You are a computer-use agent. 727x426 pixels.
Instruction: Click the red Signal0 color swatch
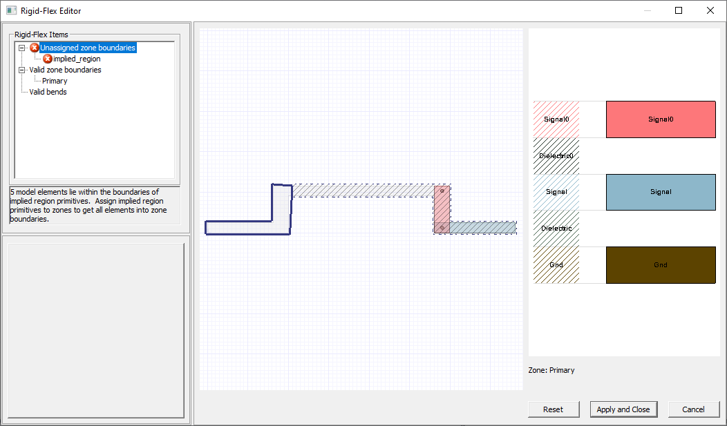[661, 119]
